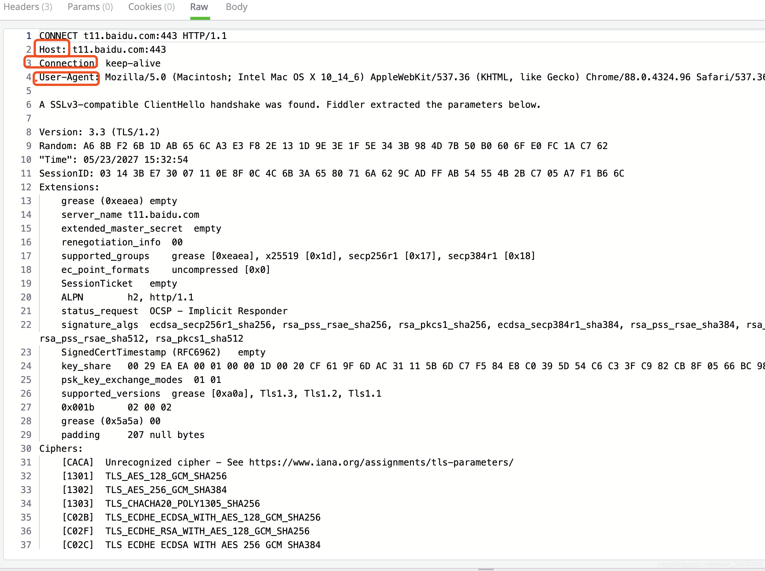Click status_request OCSP Implicit Responder line
The image size is (765, 571).
(x=175, y=311)
